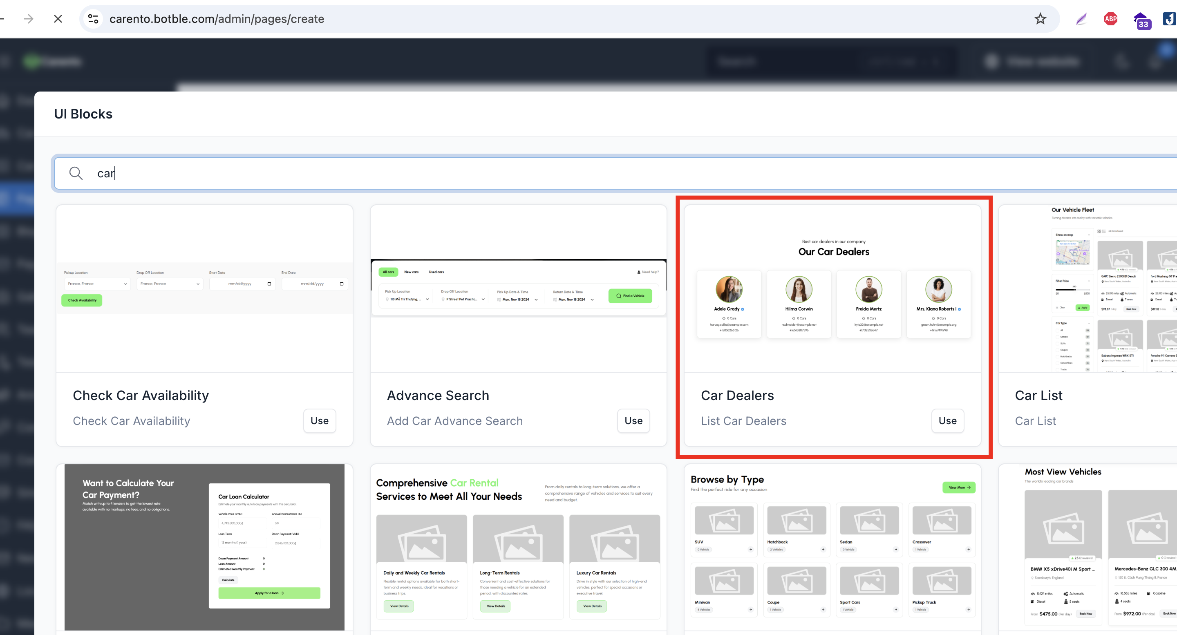Viewport: 1177px width, 635px height.
Task: Open site information icon in address bar
Action: click(x=93, y=19)
